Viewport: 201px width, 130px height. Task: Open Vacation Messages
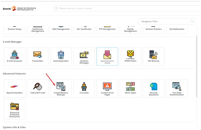pos(84,57)
